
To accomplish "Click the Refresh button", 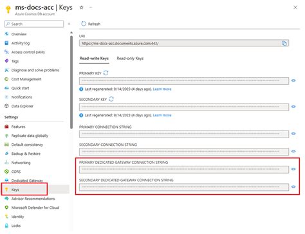I will click(91, 24).
